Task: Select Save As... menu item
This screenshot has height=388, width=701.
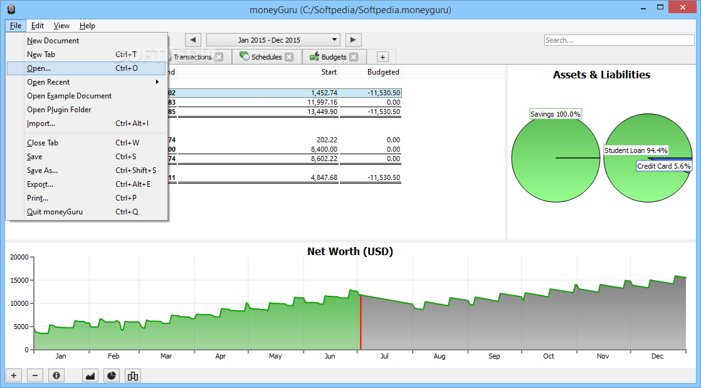Action: (87, 170)
